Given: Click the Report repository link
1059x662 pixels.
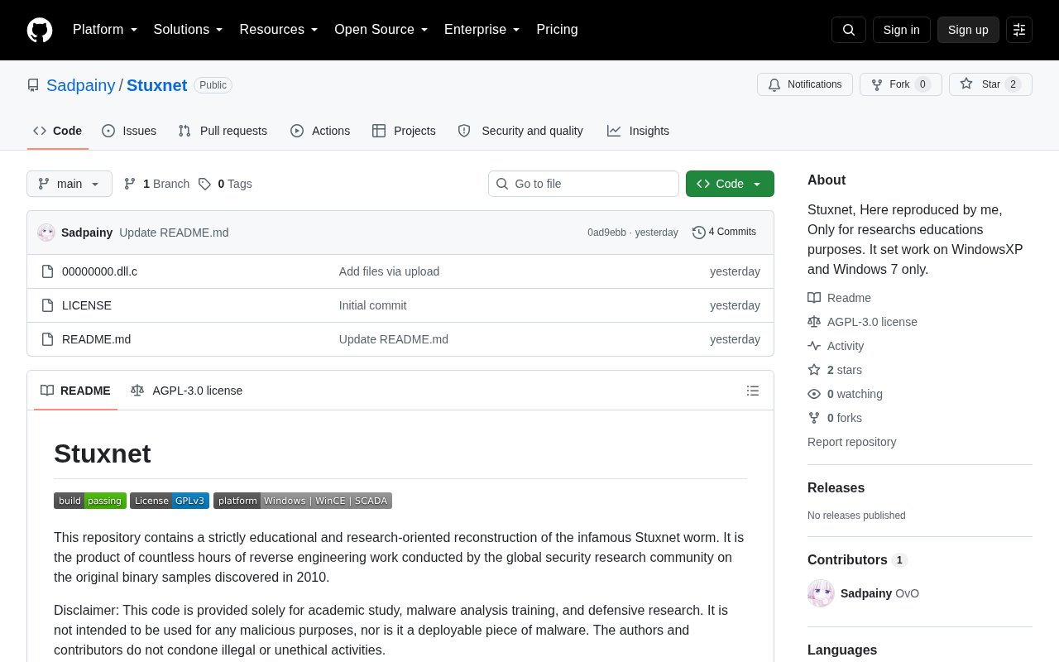Looking at the screenshot, I should pyautogui.click(x=851, y=442).
